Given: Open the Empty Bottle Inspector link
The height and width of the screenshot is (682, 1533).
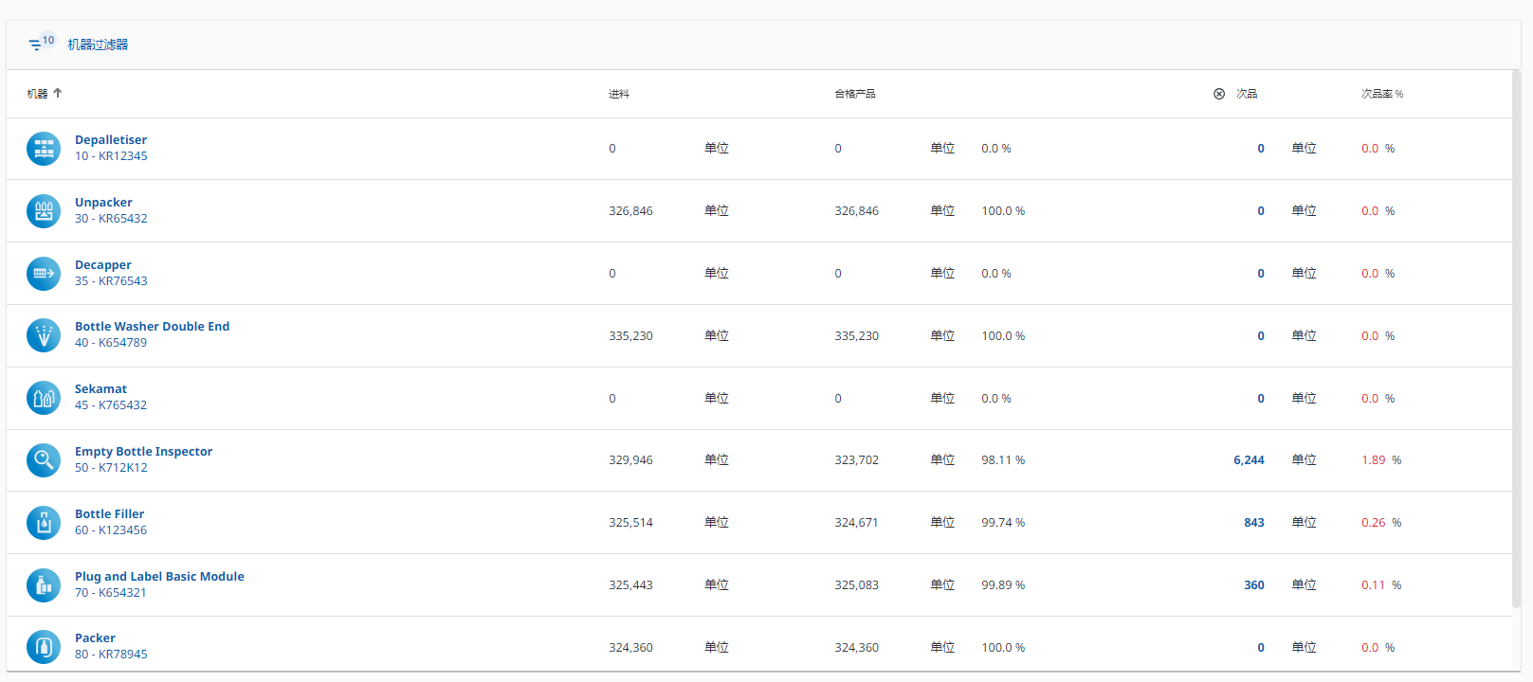Looking at the screenshot, I should [143, 452].
